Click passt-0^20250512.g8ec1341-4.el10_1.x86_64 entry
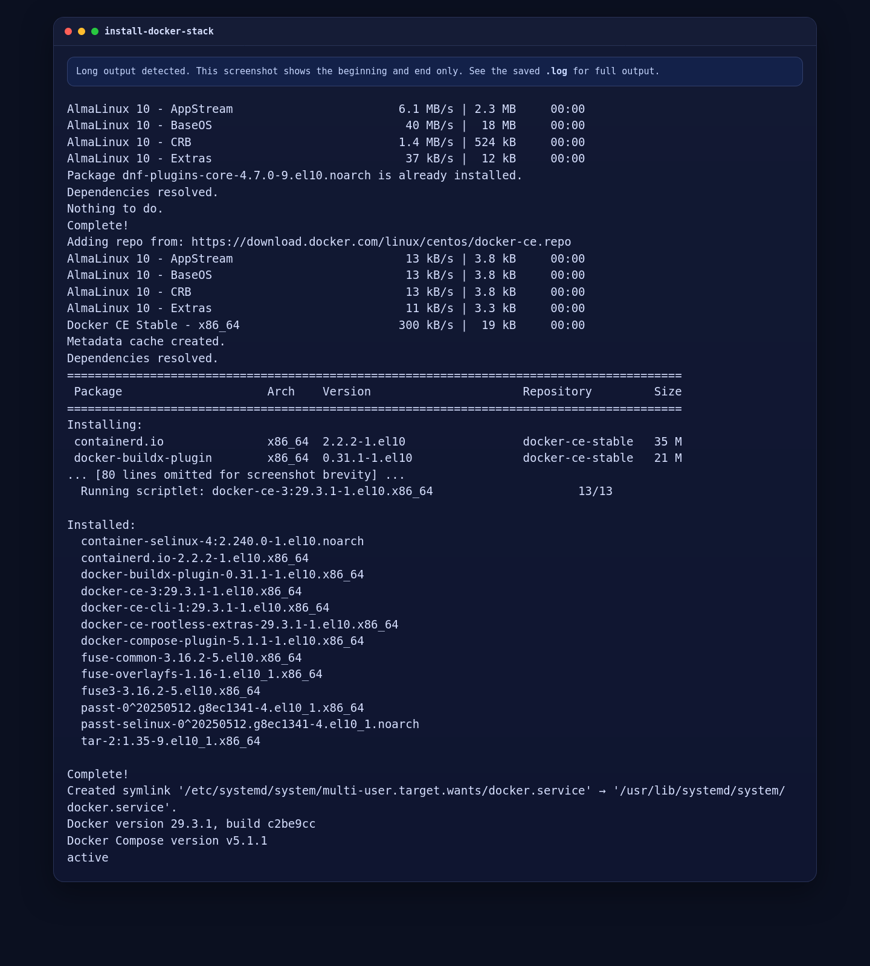 222,708
